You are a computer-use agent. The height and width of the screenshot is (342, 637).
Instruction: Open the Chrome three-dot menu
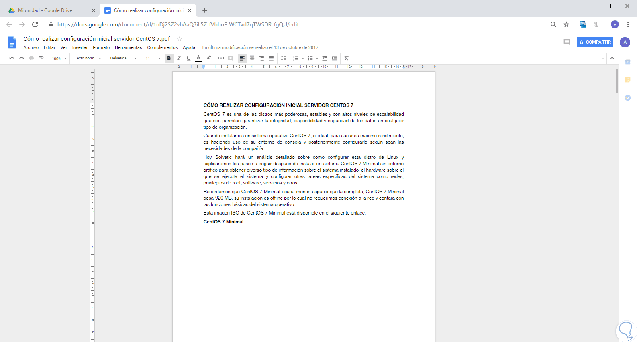(x=628, y=24)
